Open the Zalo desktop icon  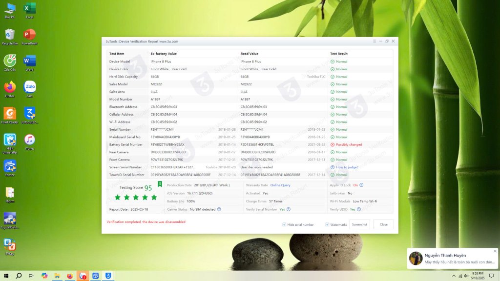[x=30, y=89]
